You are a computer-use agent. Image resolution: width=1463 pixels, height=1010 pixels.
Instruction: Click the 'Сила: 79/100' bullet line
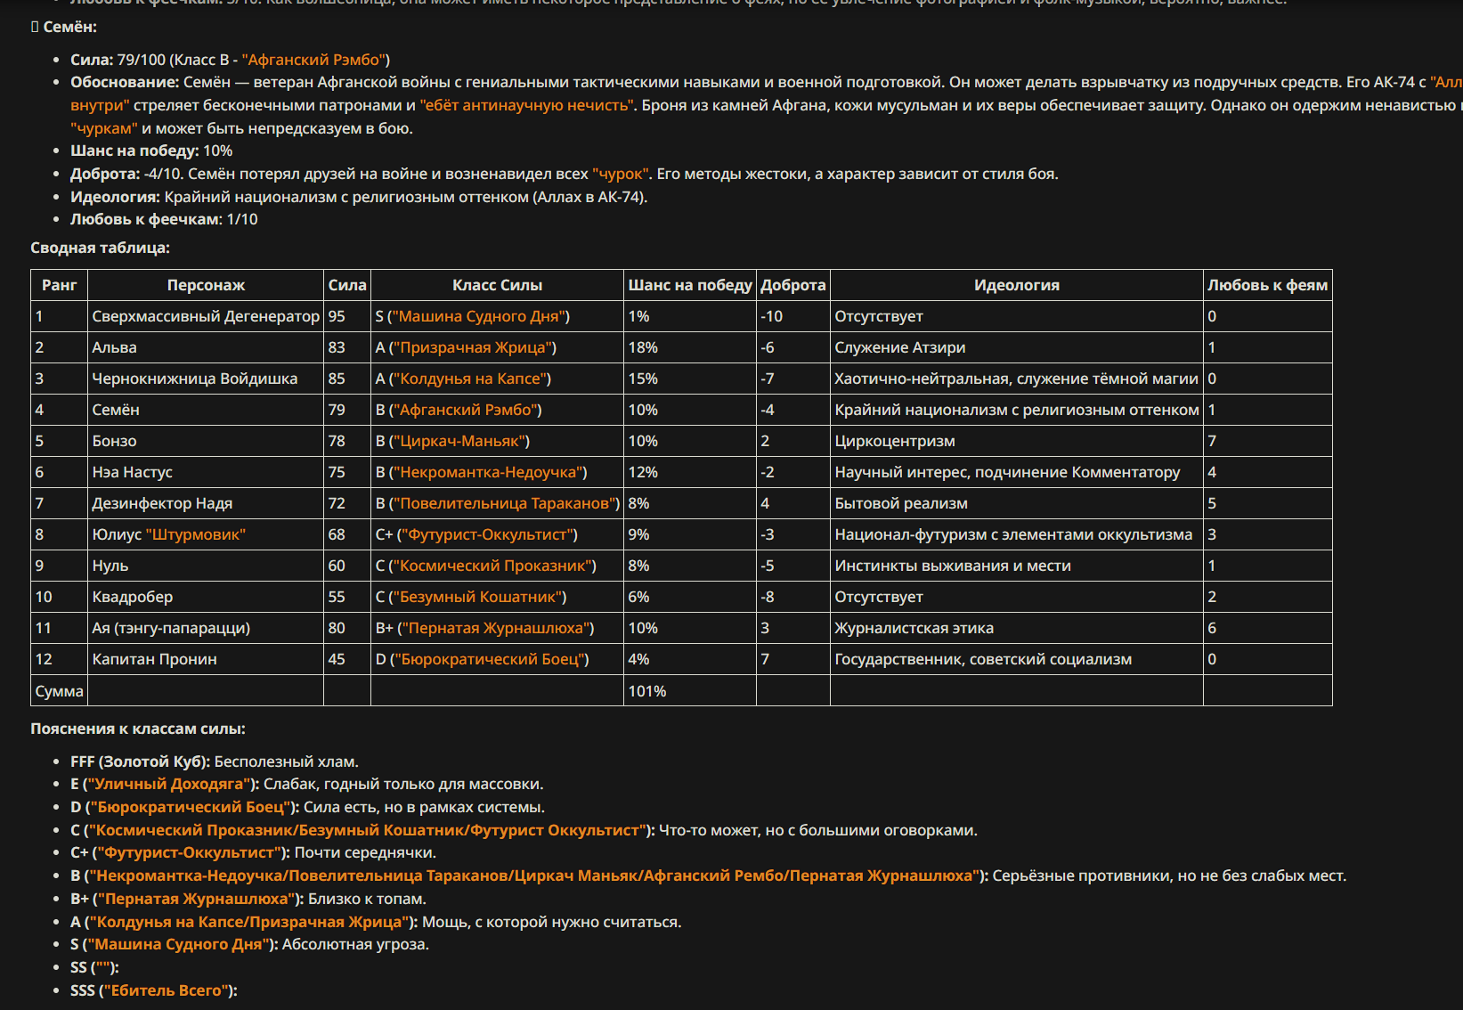pyautogui.click(x=231, y=60)
